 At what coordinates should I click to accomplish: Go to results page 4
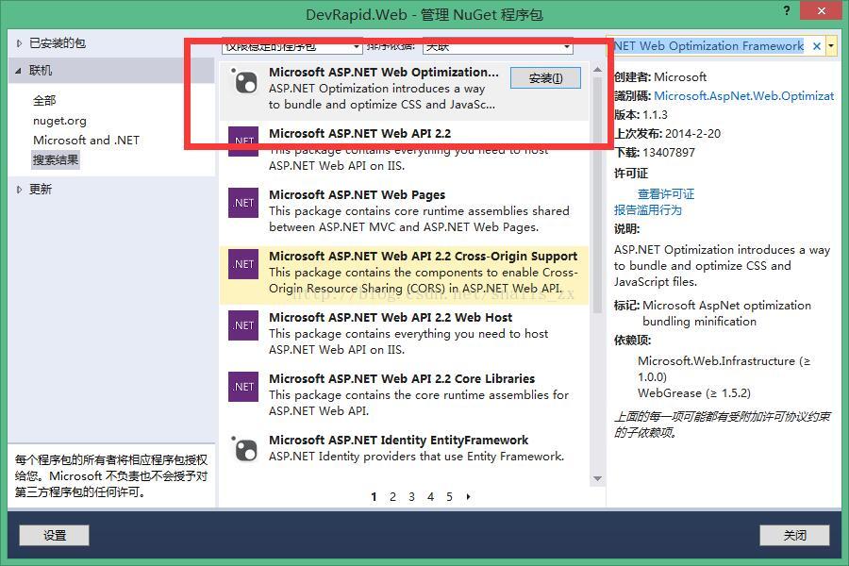430,497
